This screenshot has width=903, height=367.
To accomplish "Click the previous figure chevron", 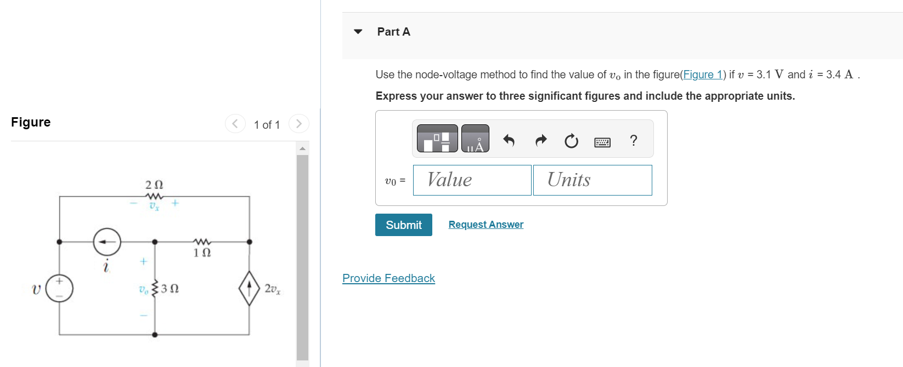I will (235, 123).
